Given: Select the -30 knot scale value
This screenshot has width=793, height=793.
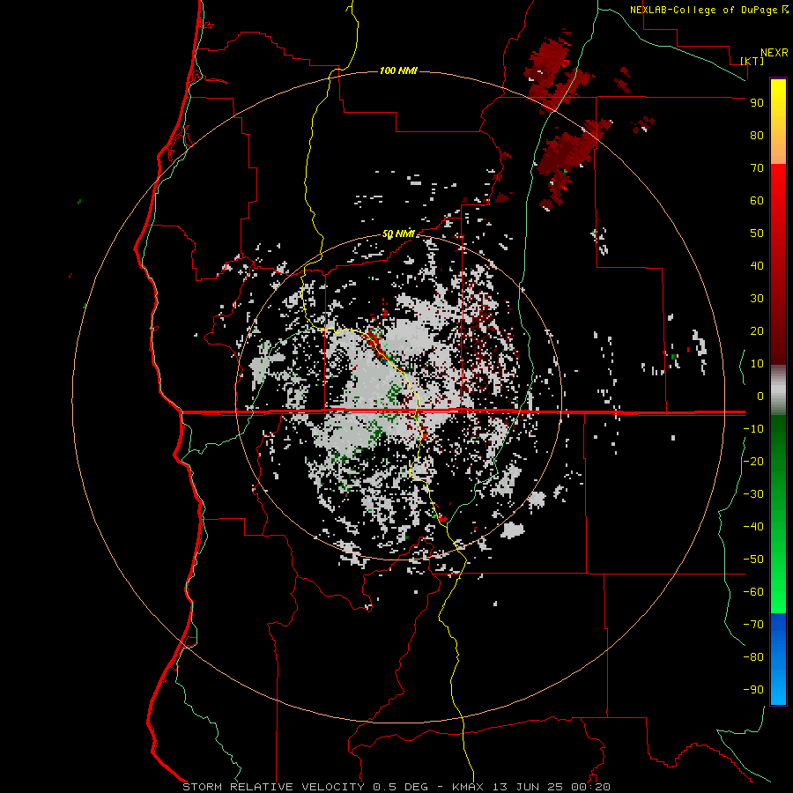Looking at the screenshot, I should point(753,494).
